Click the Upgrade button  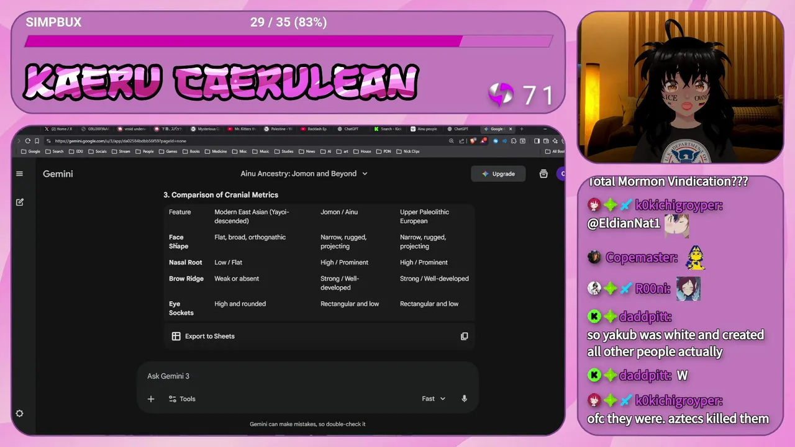click(x=498, y=174)
